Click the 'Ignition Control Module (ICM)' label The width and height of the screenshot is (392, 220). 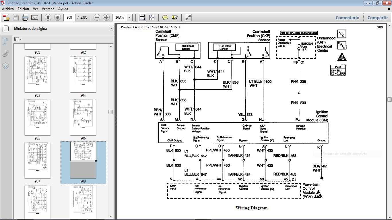coord(318,116)
